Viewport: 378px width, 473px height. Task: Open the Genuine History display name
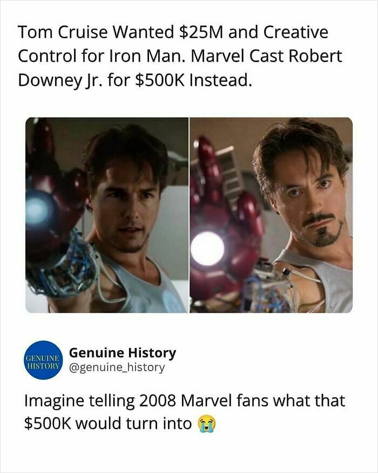tap(123, 352)
